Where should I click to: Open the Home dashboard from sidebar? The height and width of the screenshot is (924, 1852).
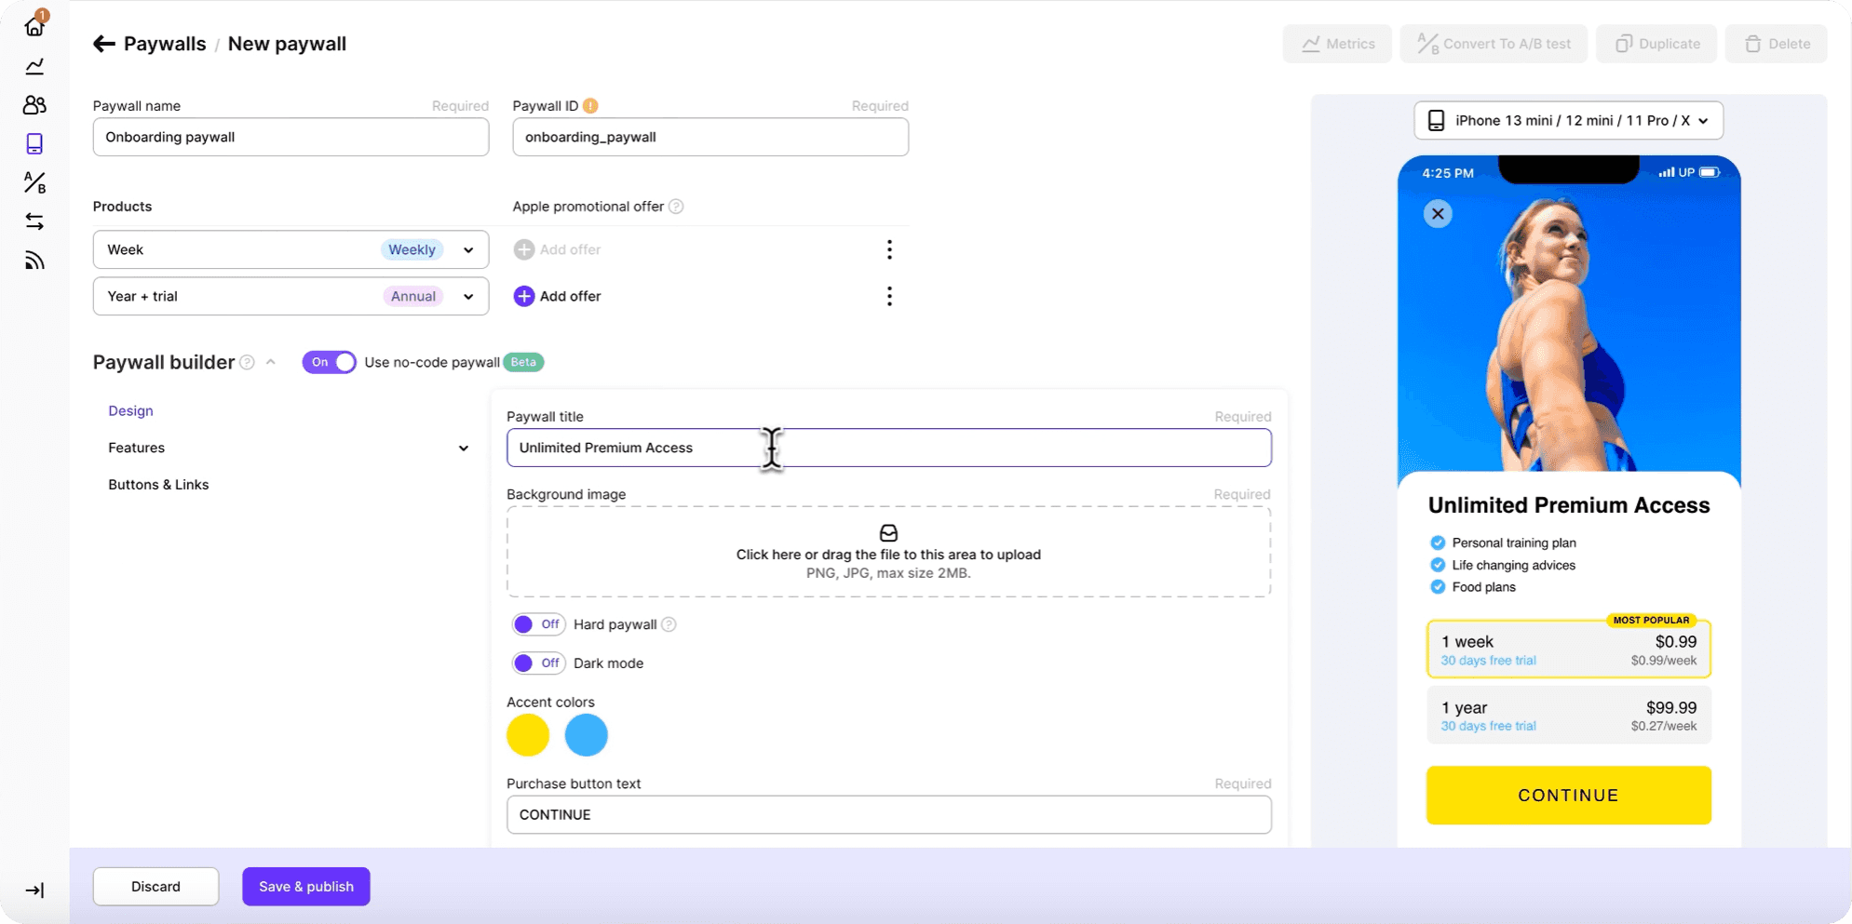34,26
